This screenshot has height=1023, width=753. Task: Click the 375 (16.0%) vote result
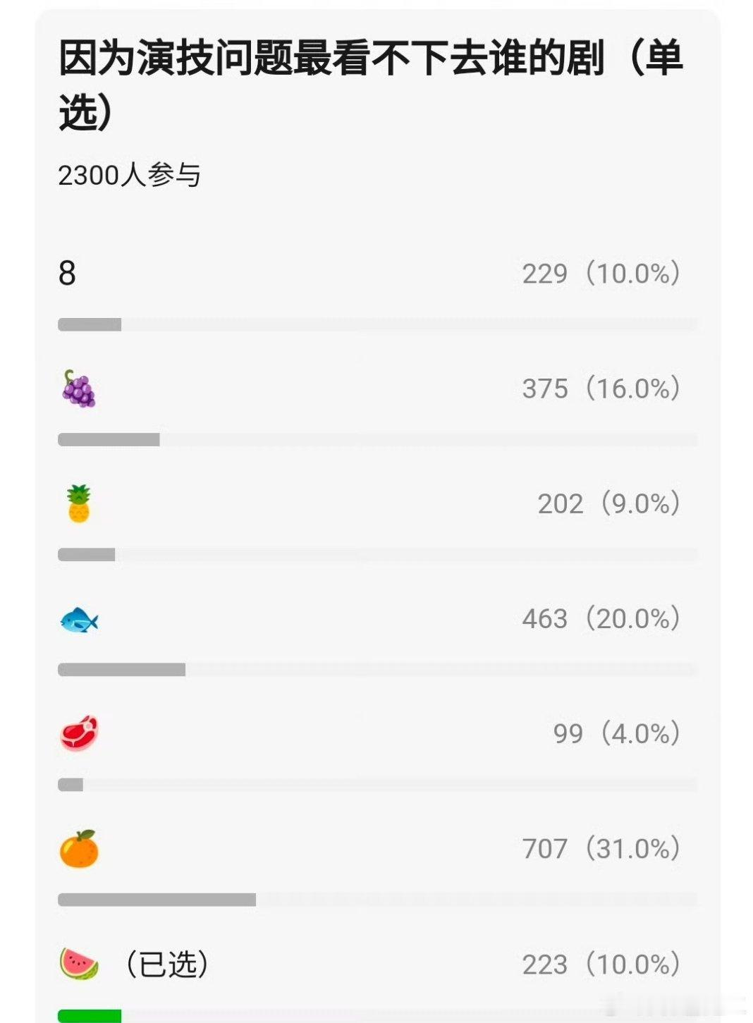(601, 388)
